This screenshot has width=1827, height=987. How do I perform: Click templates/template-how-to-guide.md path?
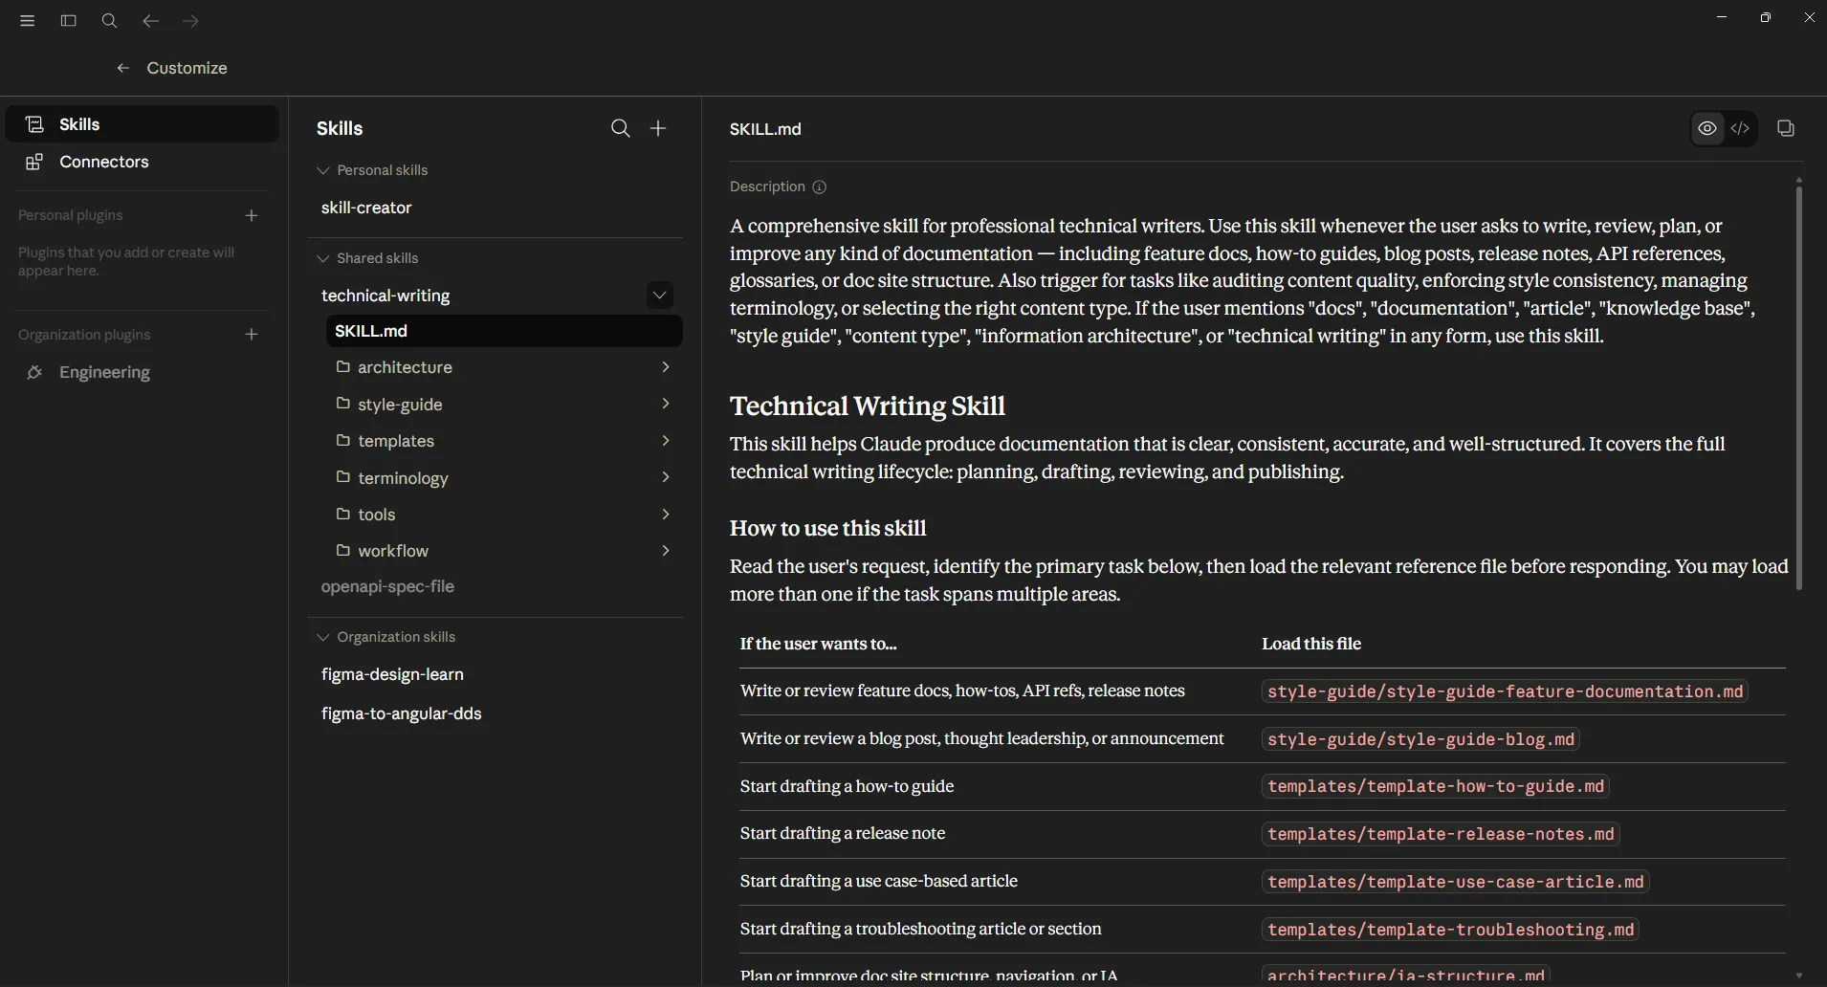tap(1436, 786)
